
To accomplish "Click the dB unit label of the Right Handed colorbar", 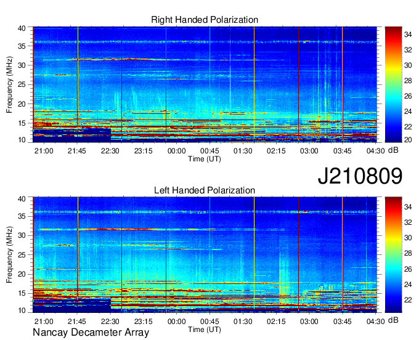I will point(393,150).
